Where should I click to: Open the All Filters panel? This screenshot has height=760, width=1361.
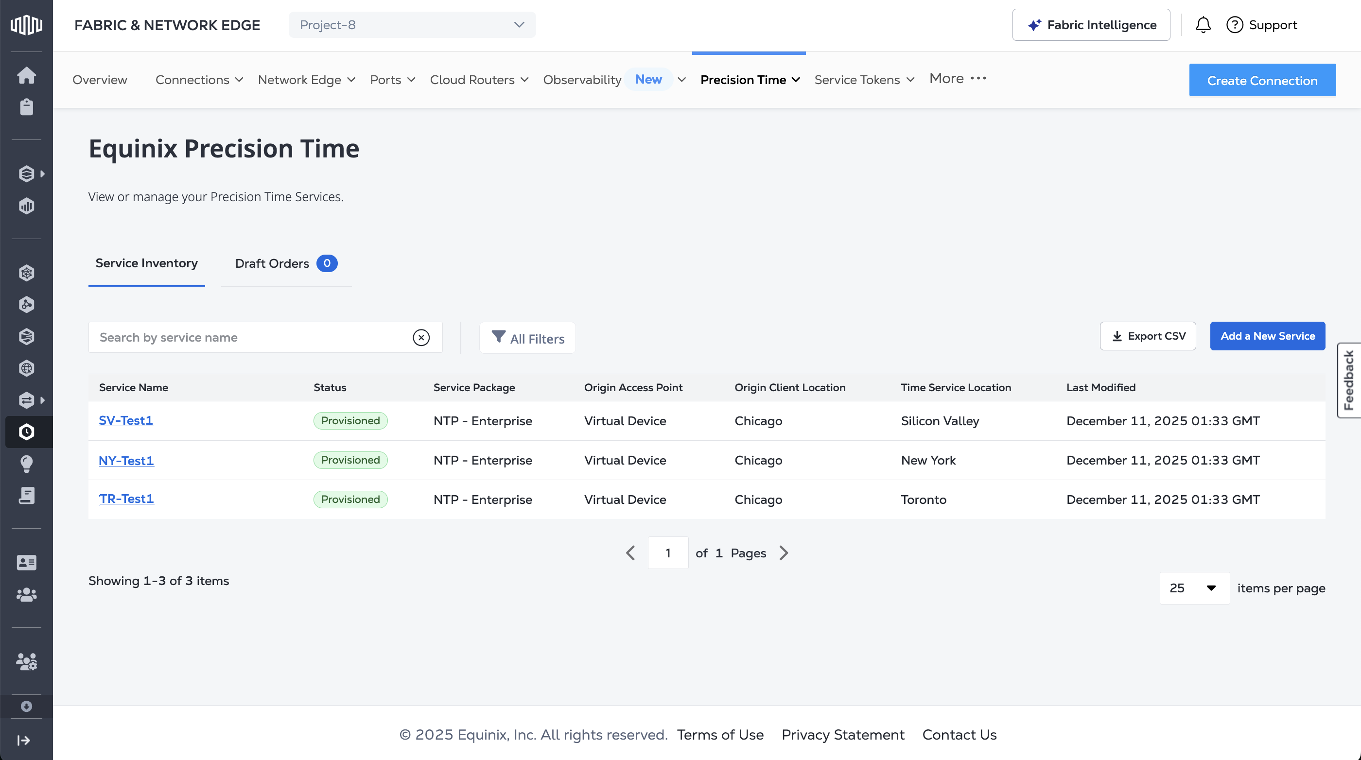point(527,338)
